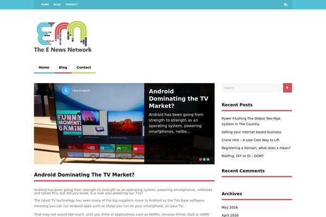This screenshot has width=326, height=217.
Task: Click the Archives heading
Action: [x=231, y=194]
